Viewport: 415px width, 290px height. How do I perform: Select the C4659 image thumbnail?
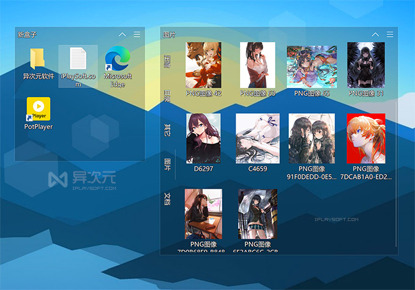pyautogui.click(x=258, y=139)
